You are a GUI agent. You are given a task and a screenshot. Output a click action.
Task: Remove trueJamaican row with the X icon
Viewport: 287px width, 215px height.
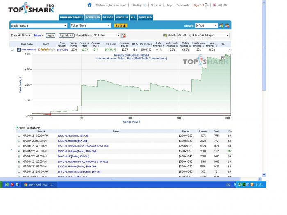(229, 50)
